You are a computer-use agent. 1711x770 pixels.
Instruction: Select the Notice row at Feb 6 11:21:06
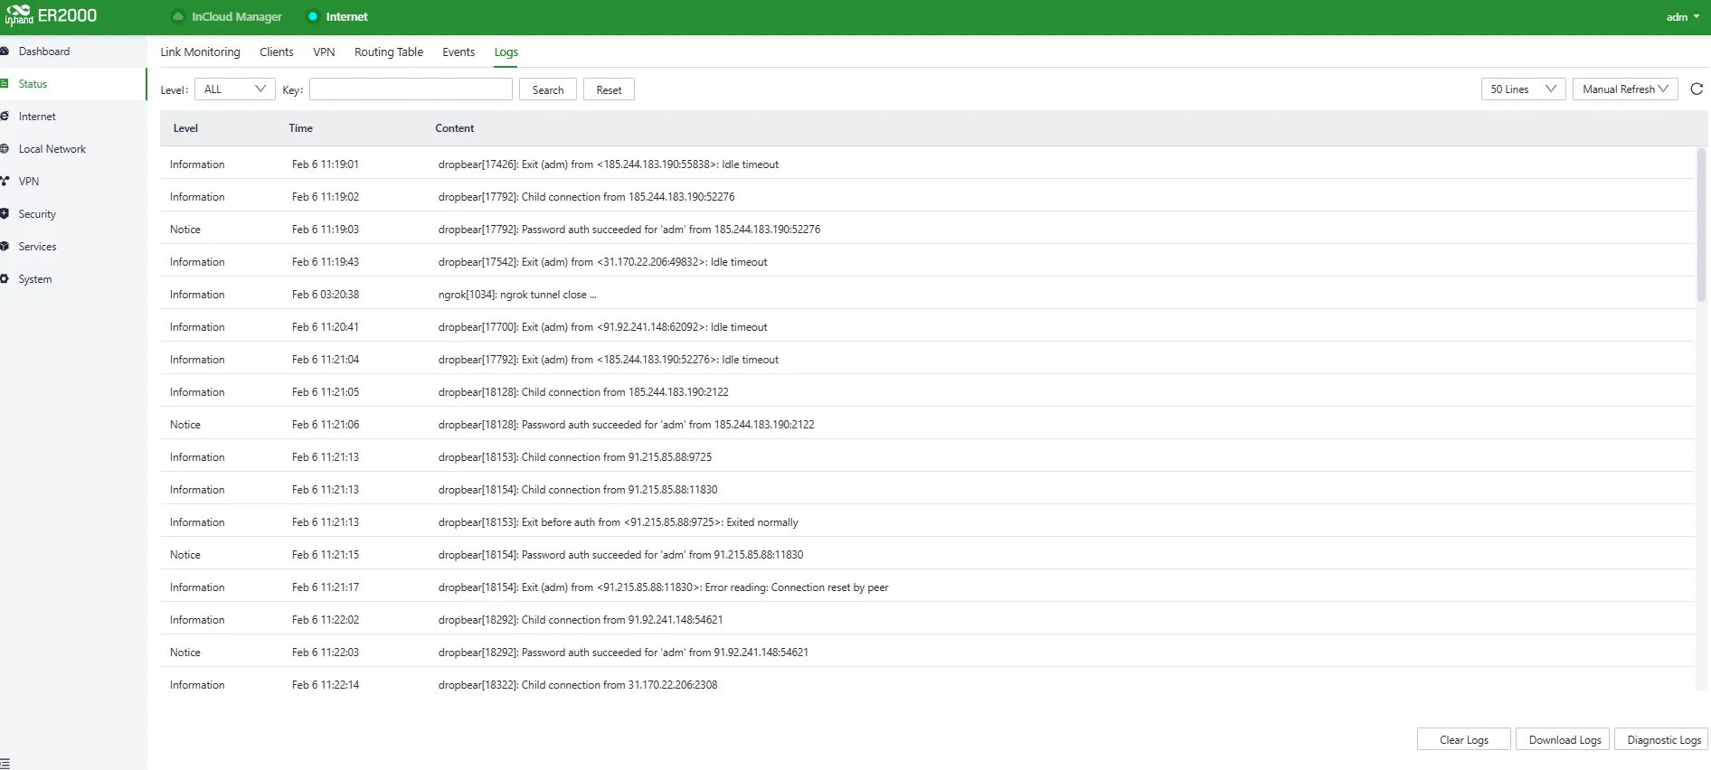click(x=927, y=425)
